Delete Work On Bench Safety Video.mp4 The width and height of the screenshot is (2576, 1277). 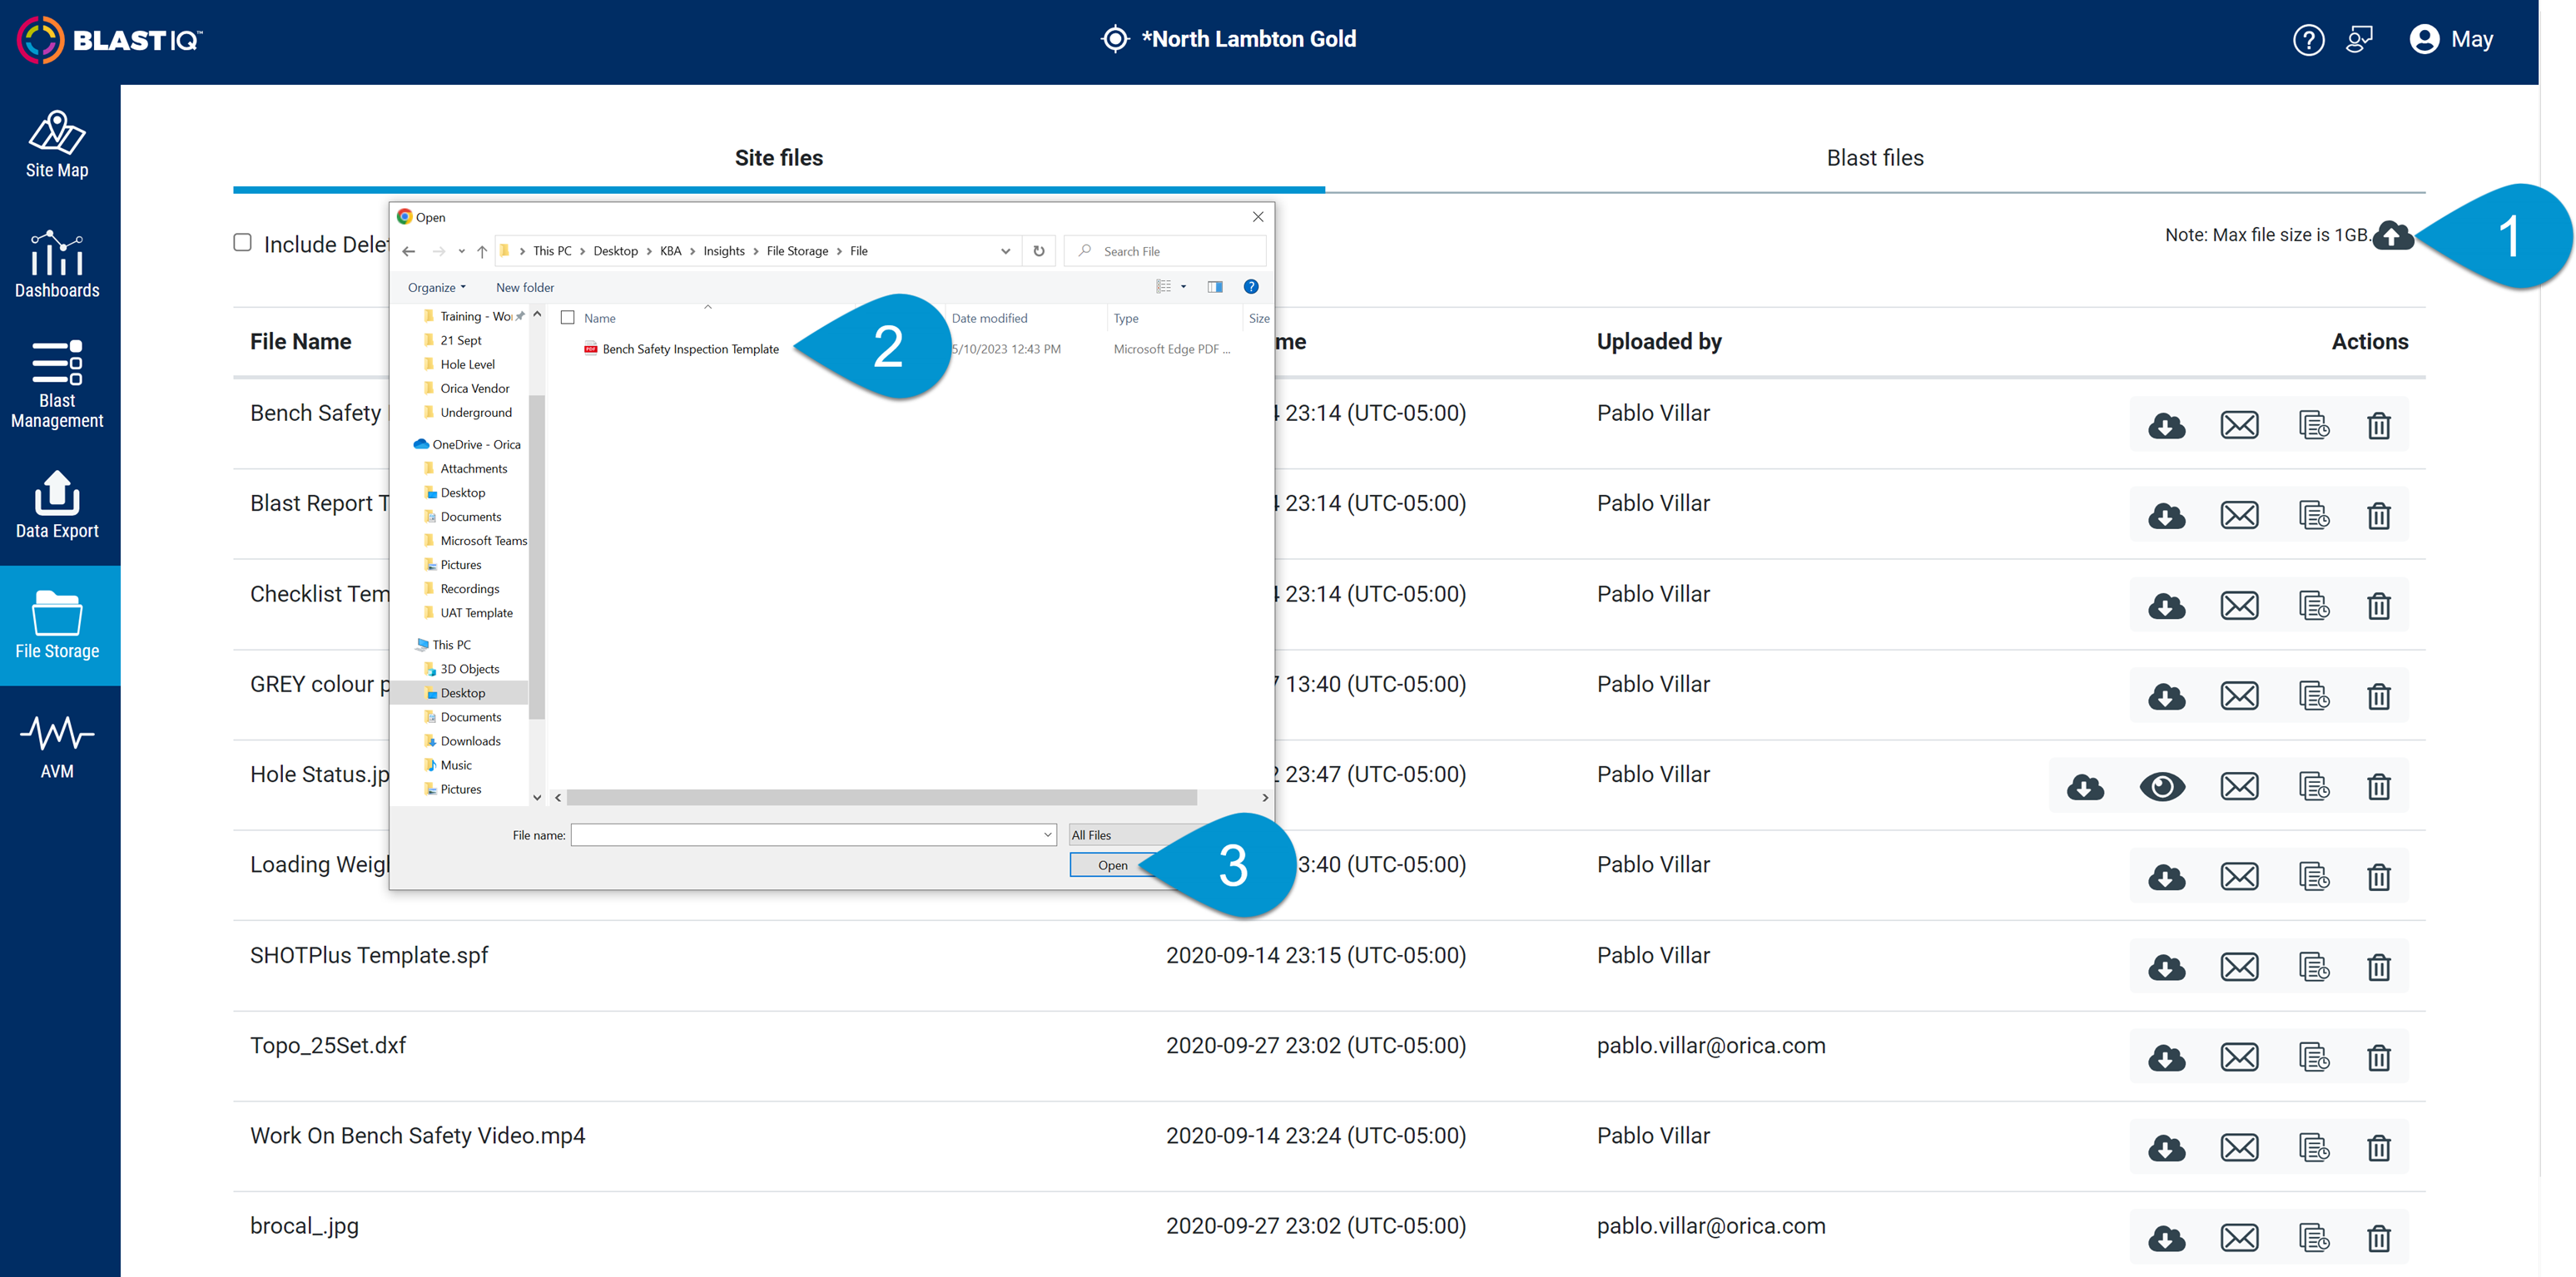point(2379,1149)
